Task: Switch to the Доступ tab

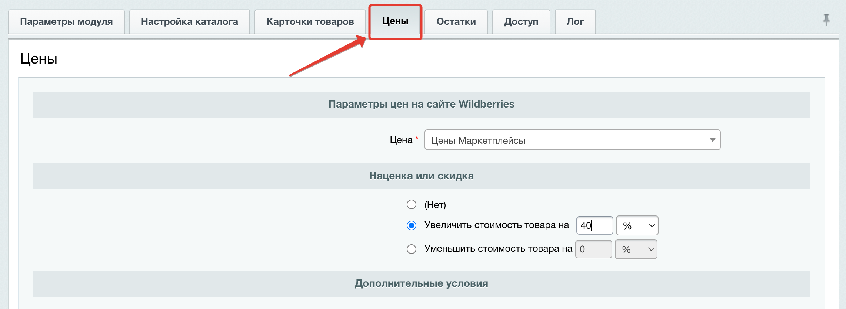Action: (x=521, y=21)
